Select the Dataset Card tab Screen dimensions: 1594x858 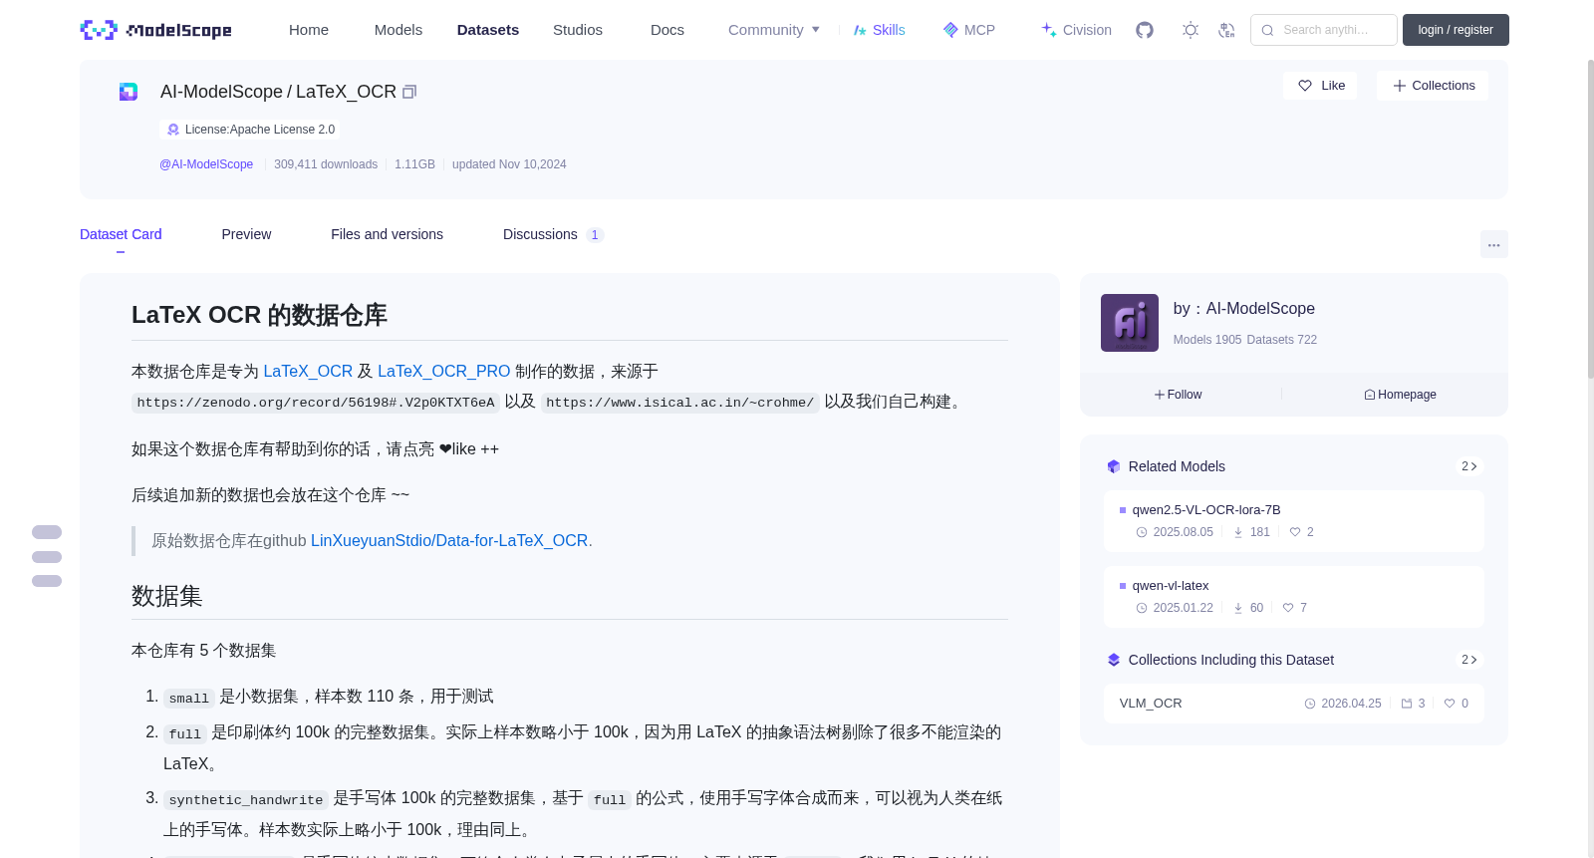click(121, 234)
